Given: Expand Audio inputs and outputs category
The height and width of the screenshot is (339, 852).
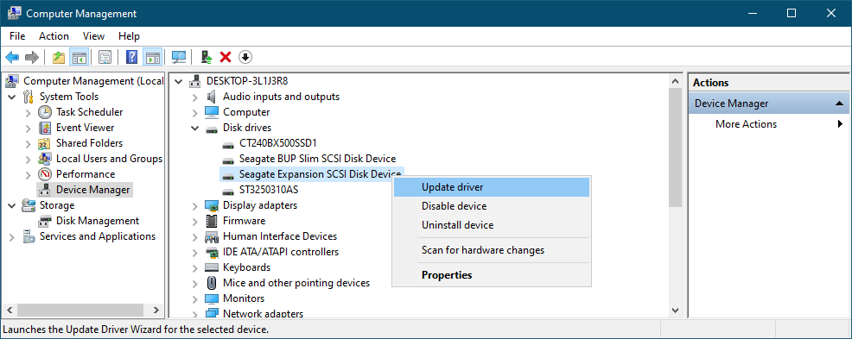Looking at the screenshot, I should (x=195, y=97).
